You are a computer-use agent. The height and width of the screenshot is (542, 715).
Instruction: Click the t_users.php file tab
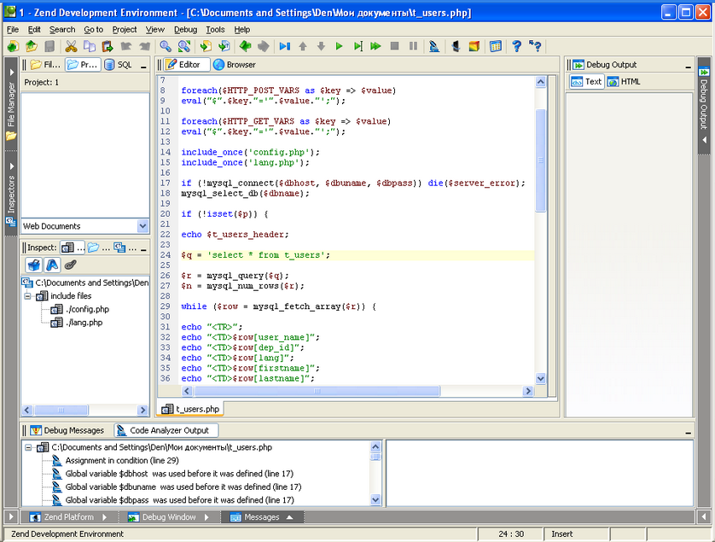190,409
